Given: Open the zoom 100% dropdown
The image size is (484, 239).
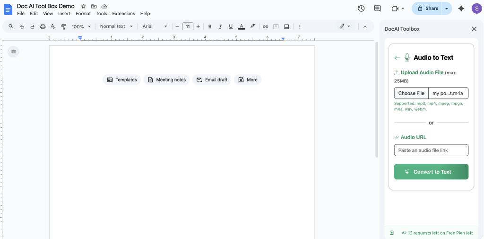Looking at the screenshot, I should 81,27.
